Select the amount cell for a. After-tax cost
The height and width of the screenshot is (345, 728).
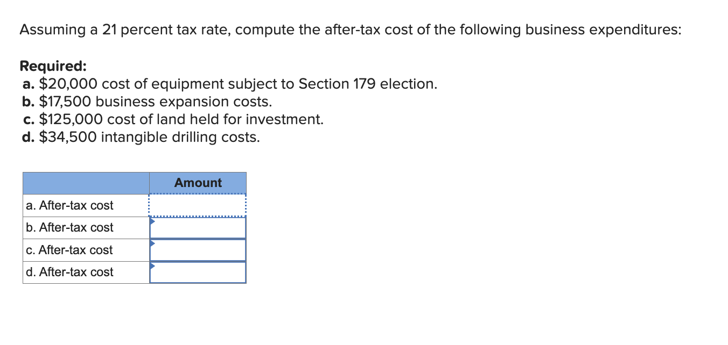pyautogui.click(x=198, y=205)
